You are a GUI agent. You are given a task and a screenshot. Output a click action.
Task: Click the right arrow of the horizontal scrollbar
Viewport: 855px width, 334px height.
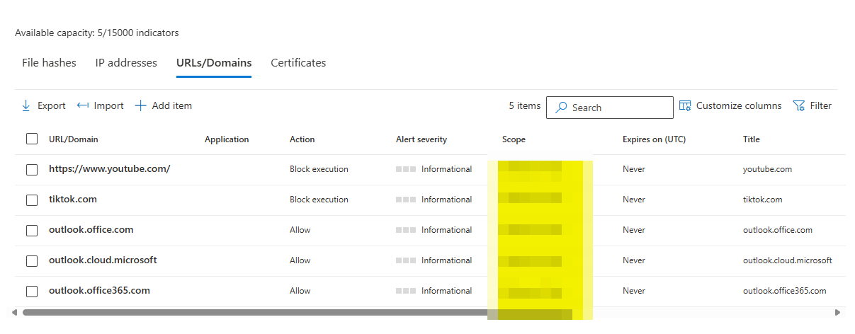[837, 312]
